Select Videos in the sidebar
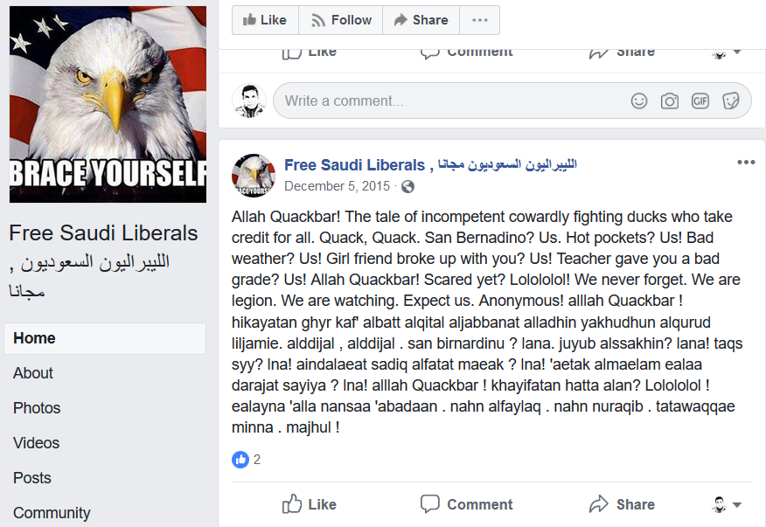This screenshot has width=766, height=527. click(x=36, y=443)
